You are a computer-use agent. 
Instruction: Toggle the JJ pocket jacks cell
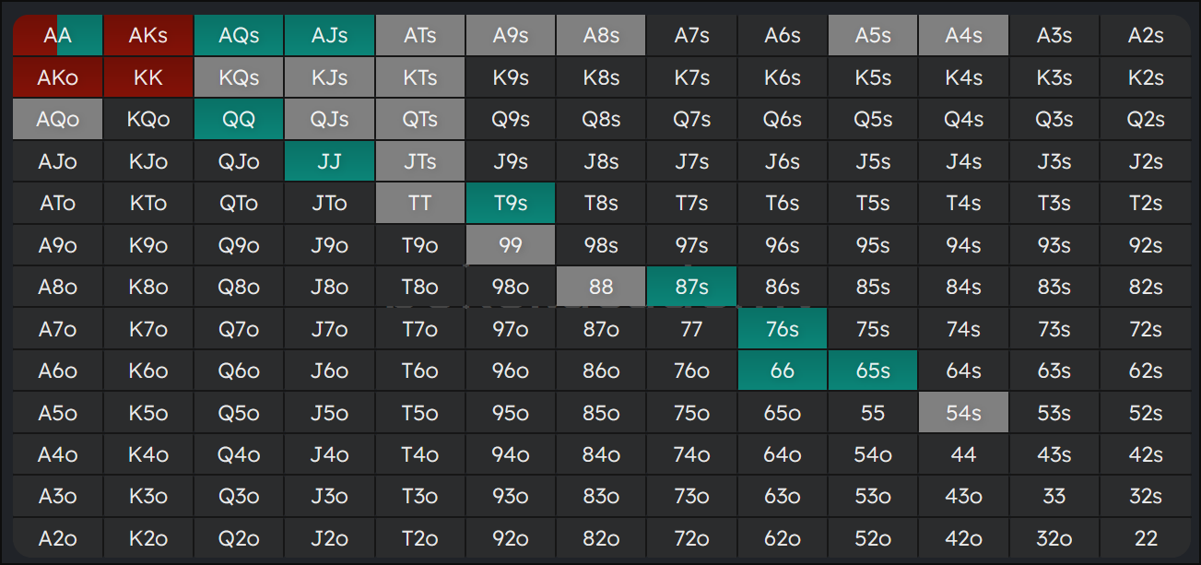pos(329,161)
